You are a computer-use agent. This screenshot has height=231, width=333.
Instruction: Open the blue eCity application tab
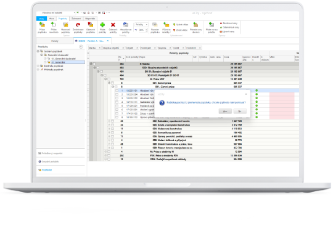click(x=41, y=18)
